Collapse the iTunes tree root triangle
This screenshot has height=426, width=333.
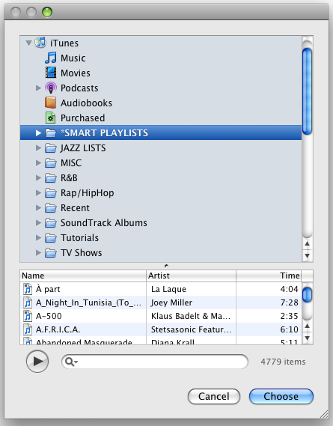(28, 43)
